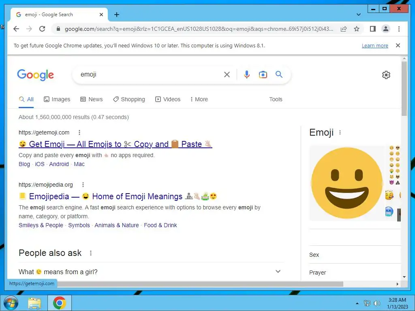
Task: Submit search with magnifier icon
Action: tap(279, 75)
